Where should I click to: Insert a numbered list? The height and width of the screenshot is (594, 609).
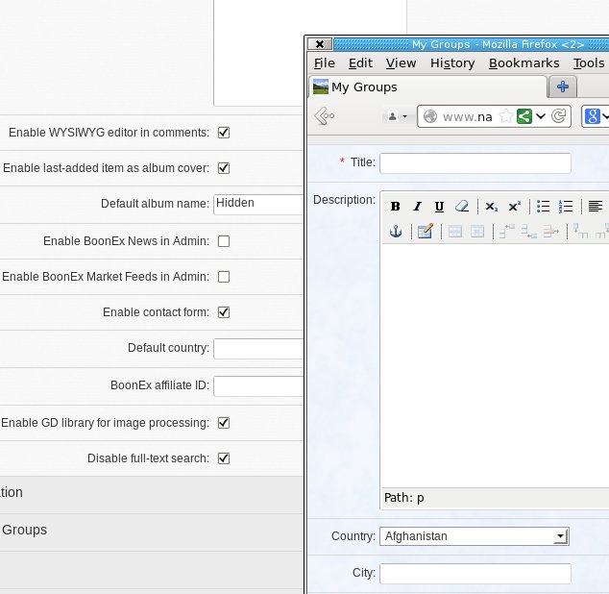pos(566,207)
